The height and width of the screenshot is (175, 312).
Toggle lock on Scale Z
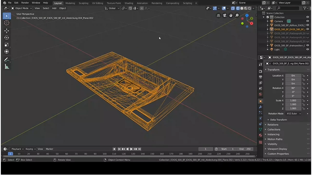click(x=304, y=108)
